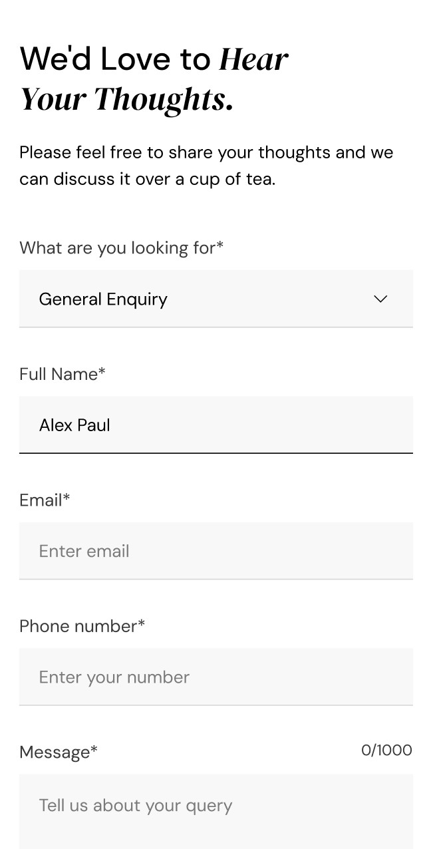The height and width of the screenshot is (849, 431).
Task: Click the Email label
Action: pyautogui.click(x=45, y=500)
